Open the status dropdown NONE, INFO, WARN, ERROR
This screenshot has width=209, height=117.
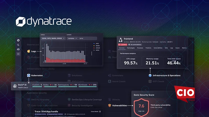coord(53,38)
